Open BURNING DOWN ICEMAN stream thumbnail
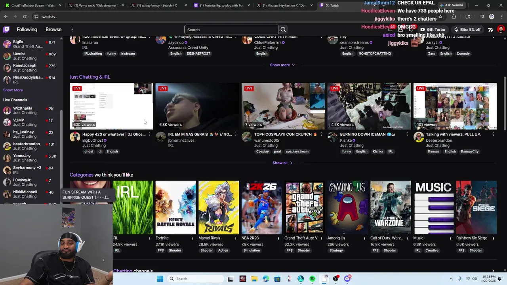Screen dimensions: 507x285 369,106
